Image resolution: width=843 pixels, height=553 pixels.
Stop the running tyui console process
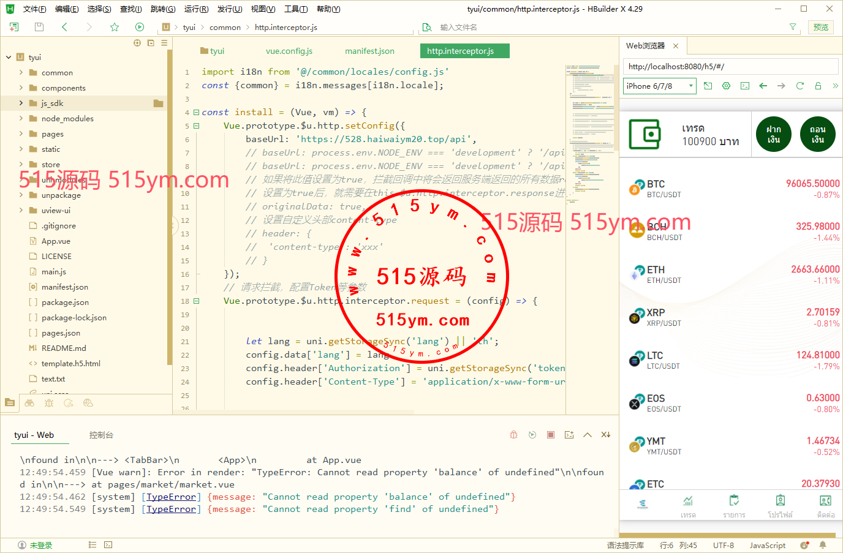551,435
